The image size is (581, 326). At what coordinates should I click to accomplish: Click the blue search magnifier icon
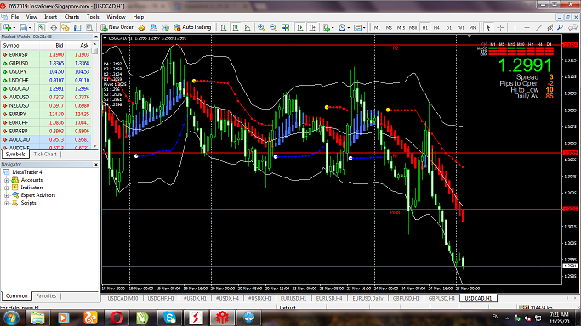click(x=561, y=27)
